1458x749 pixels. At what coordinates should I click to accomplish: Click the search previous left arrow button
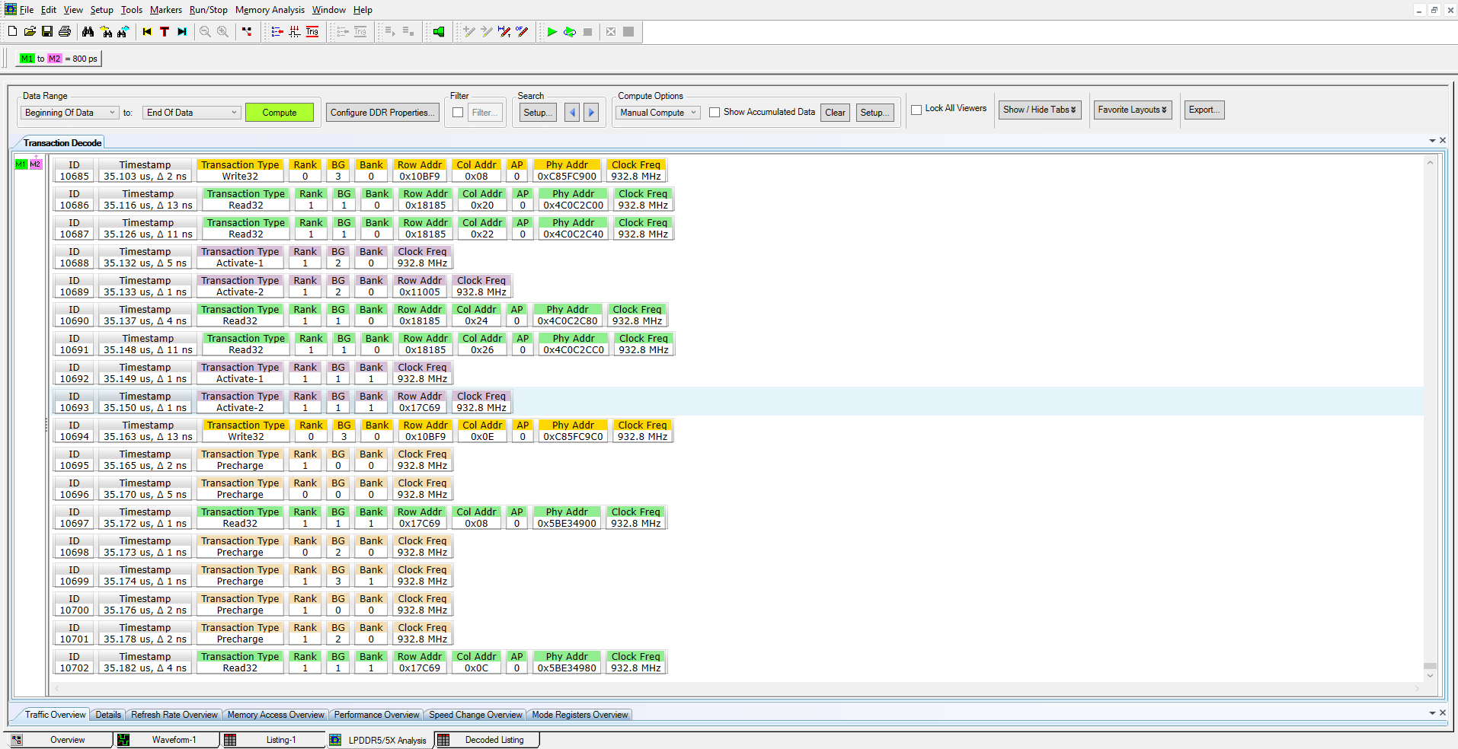click(573, 113)
